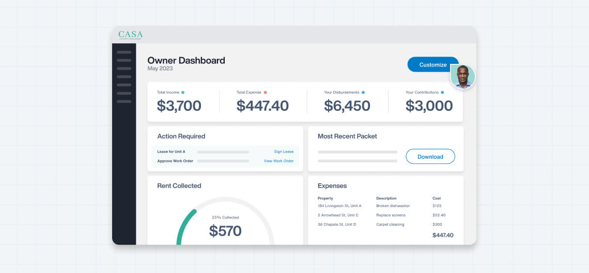Click the Lease for Unit A action item

[x=171, y=152]
